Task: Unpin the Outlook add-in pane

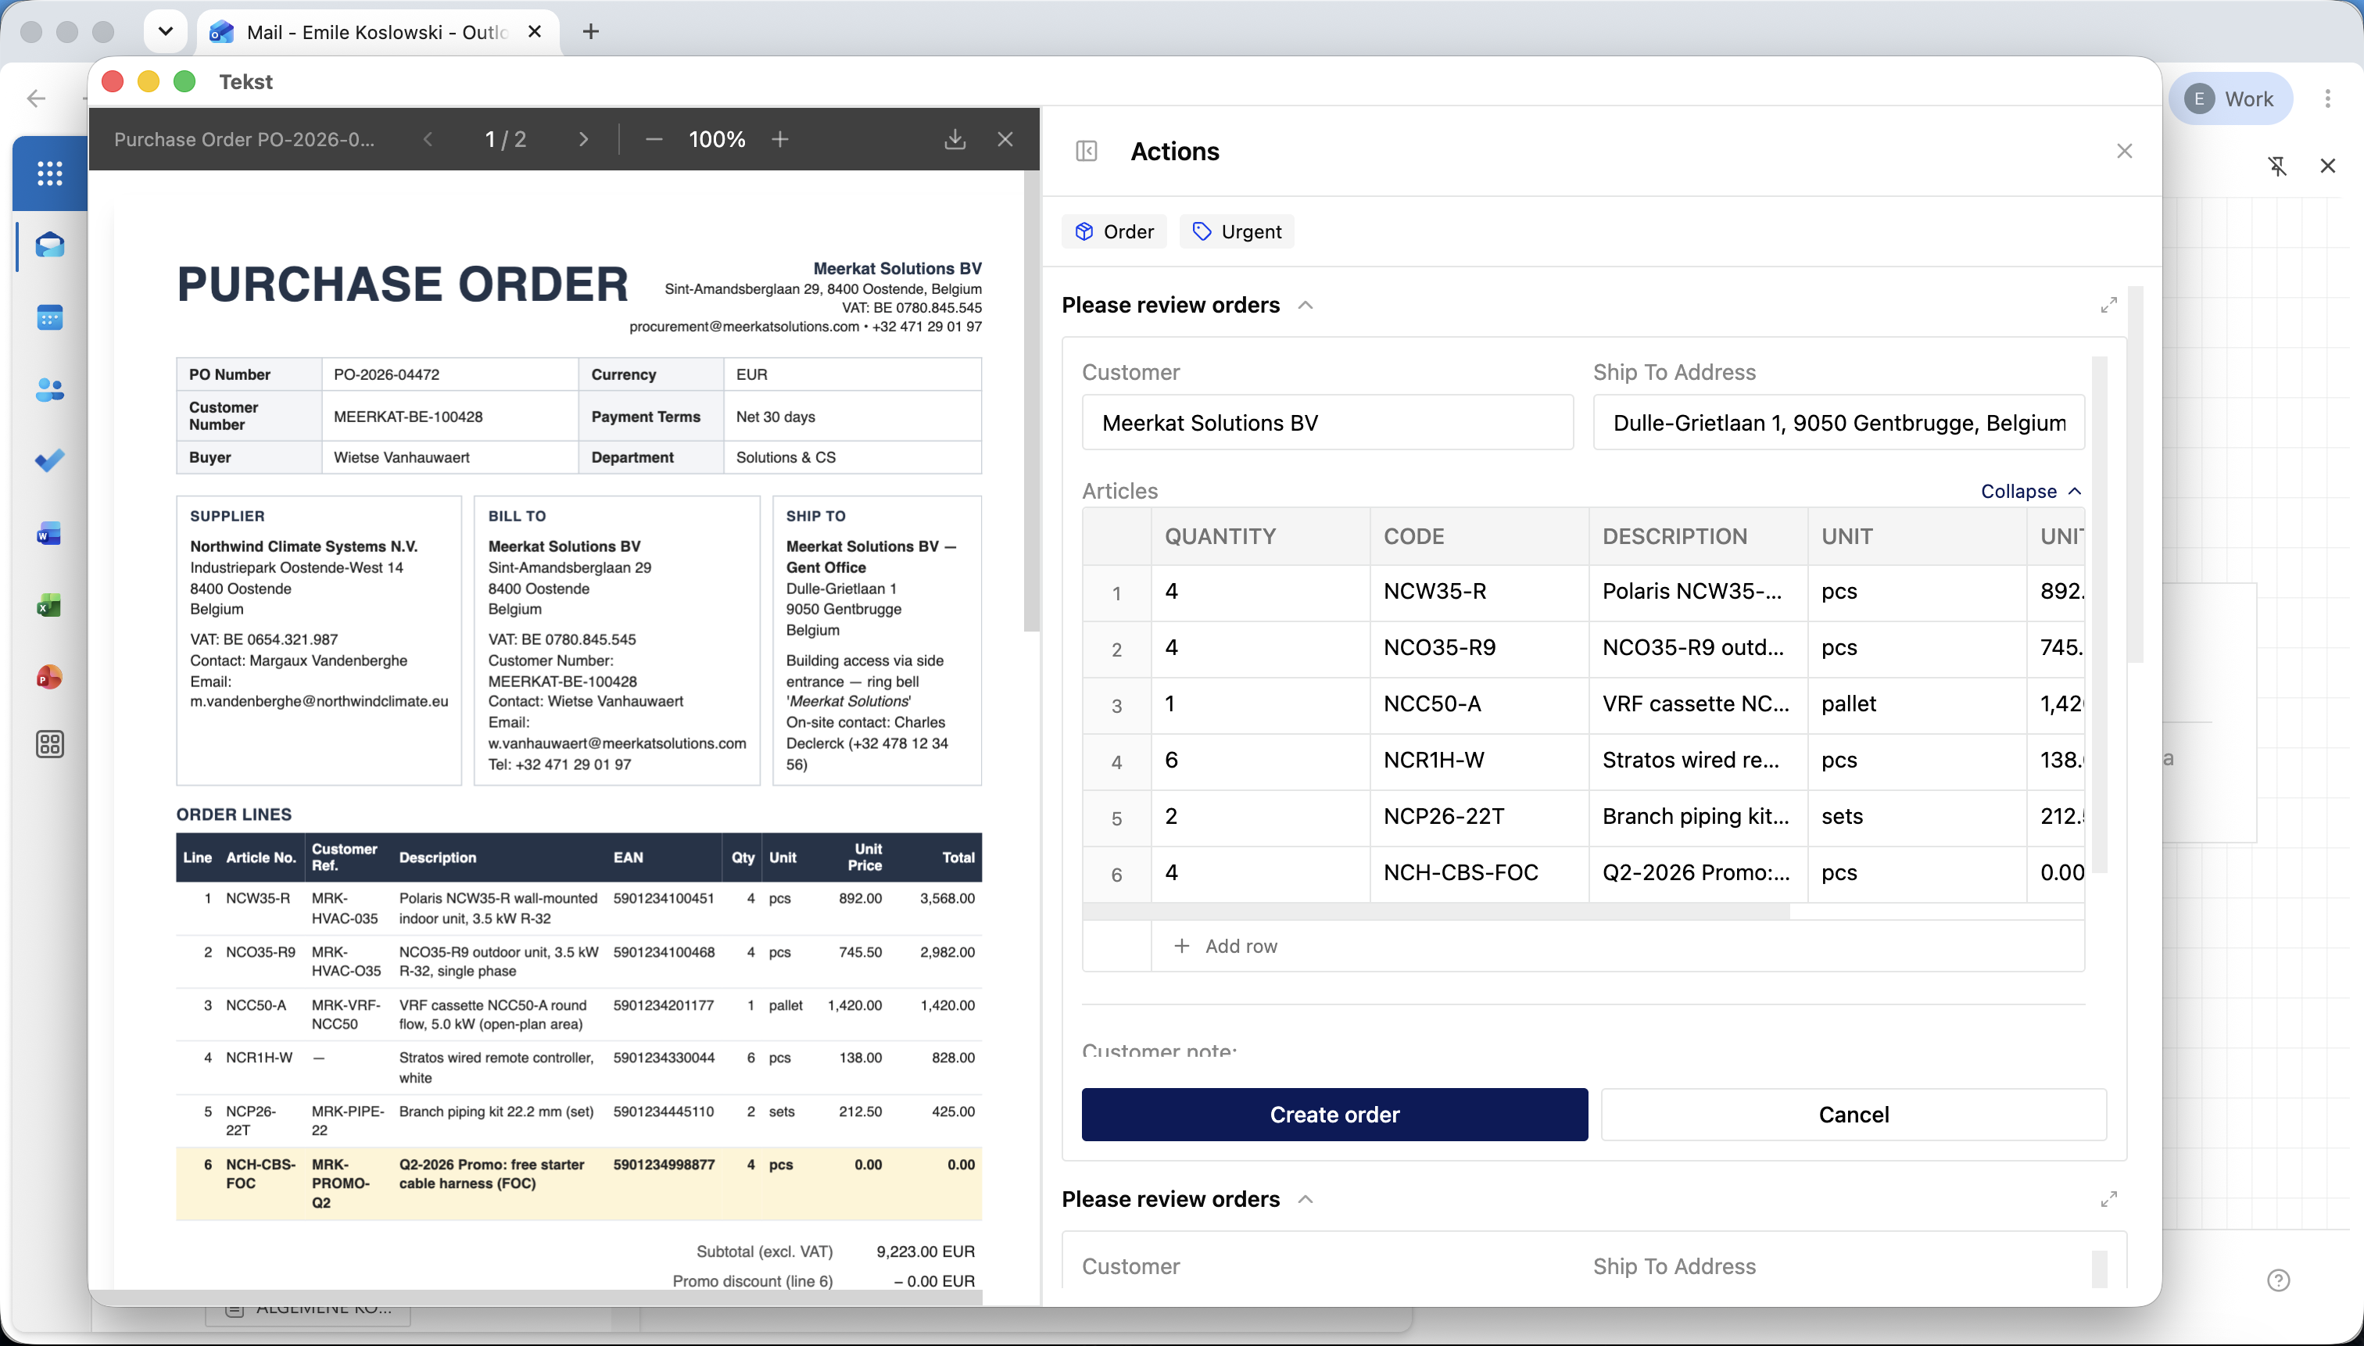Action: (2277, 166)
